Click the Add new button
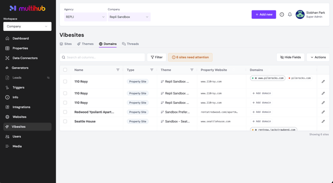Screen dimensions: 333x183 (x=264, y=14)
